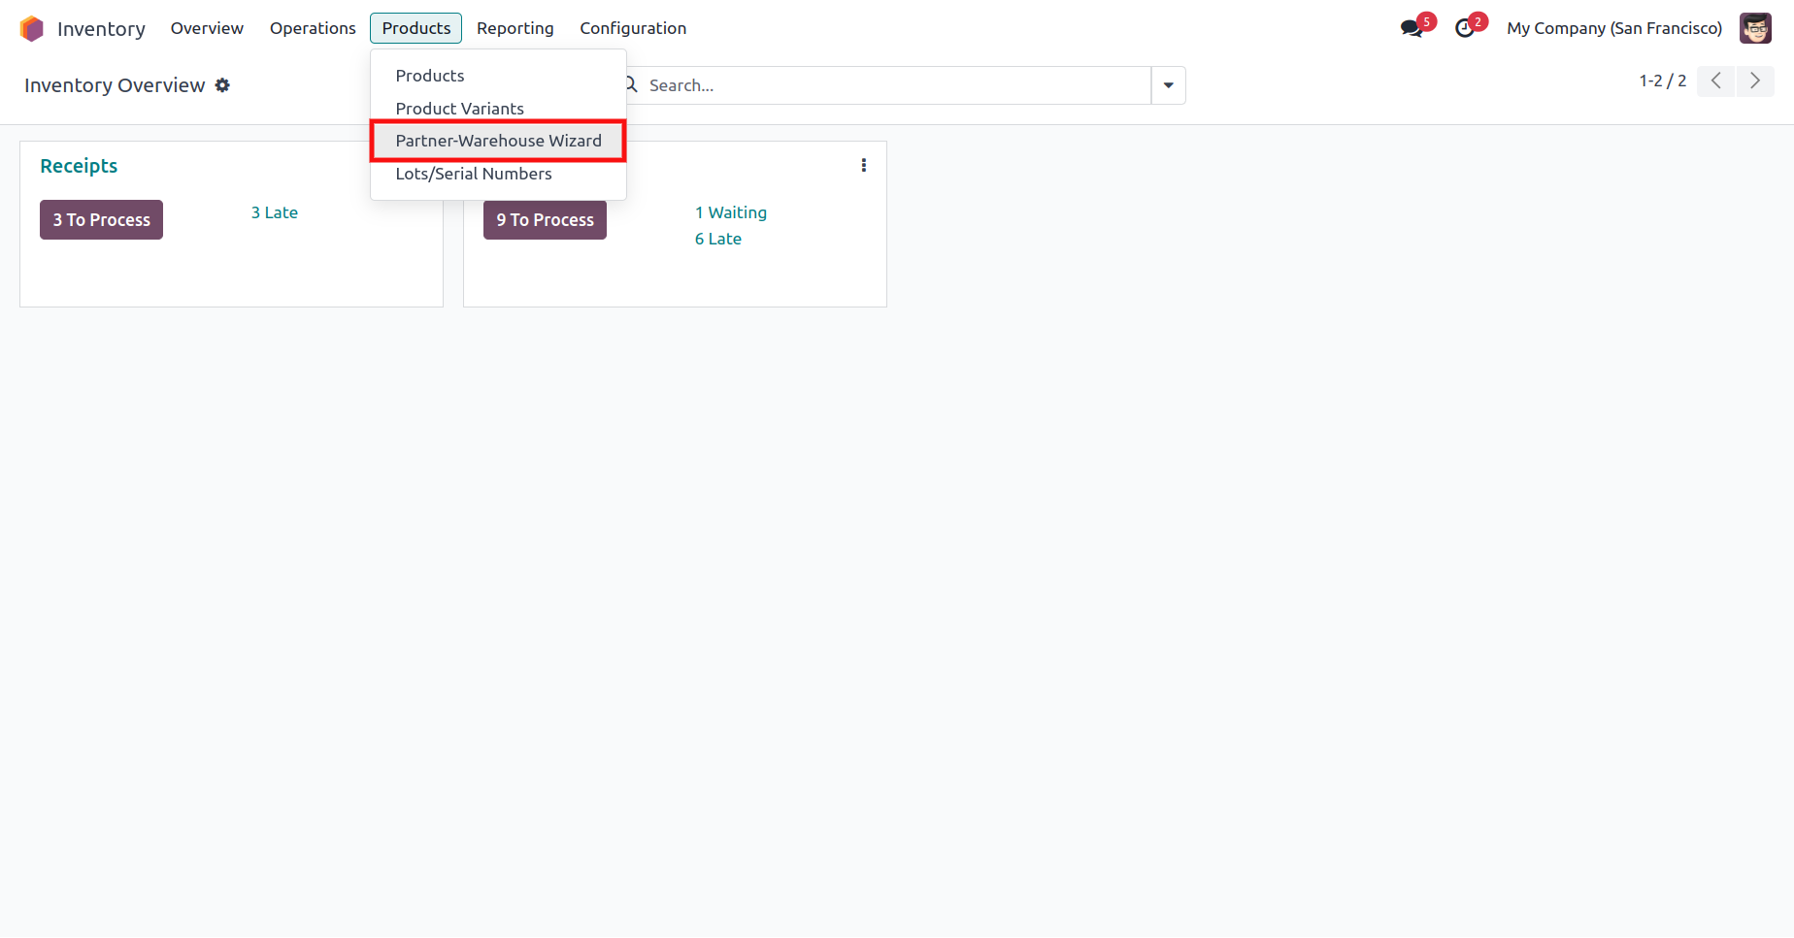
Task: Click the search magnifier icon
Action: pyautogui.click(x=631, y=85)
